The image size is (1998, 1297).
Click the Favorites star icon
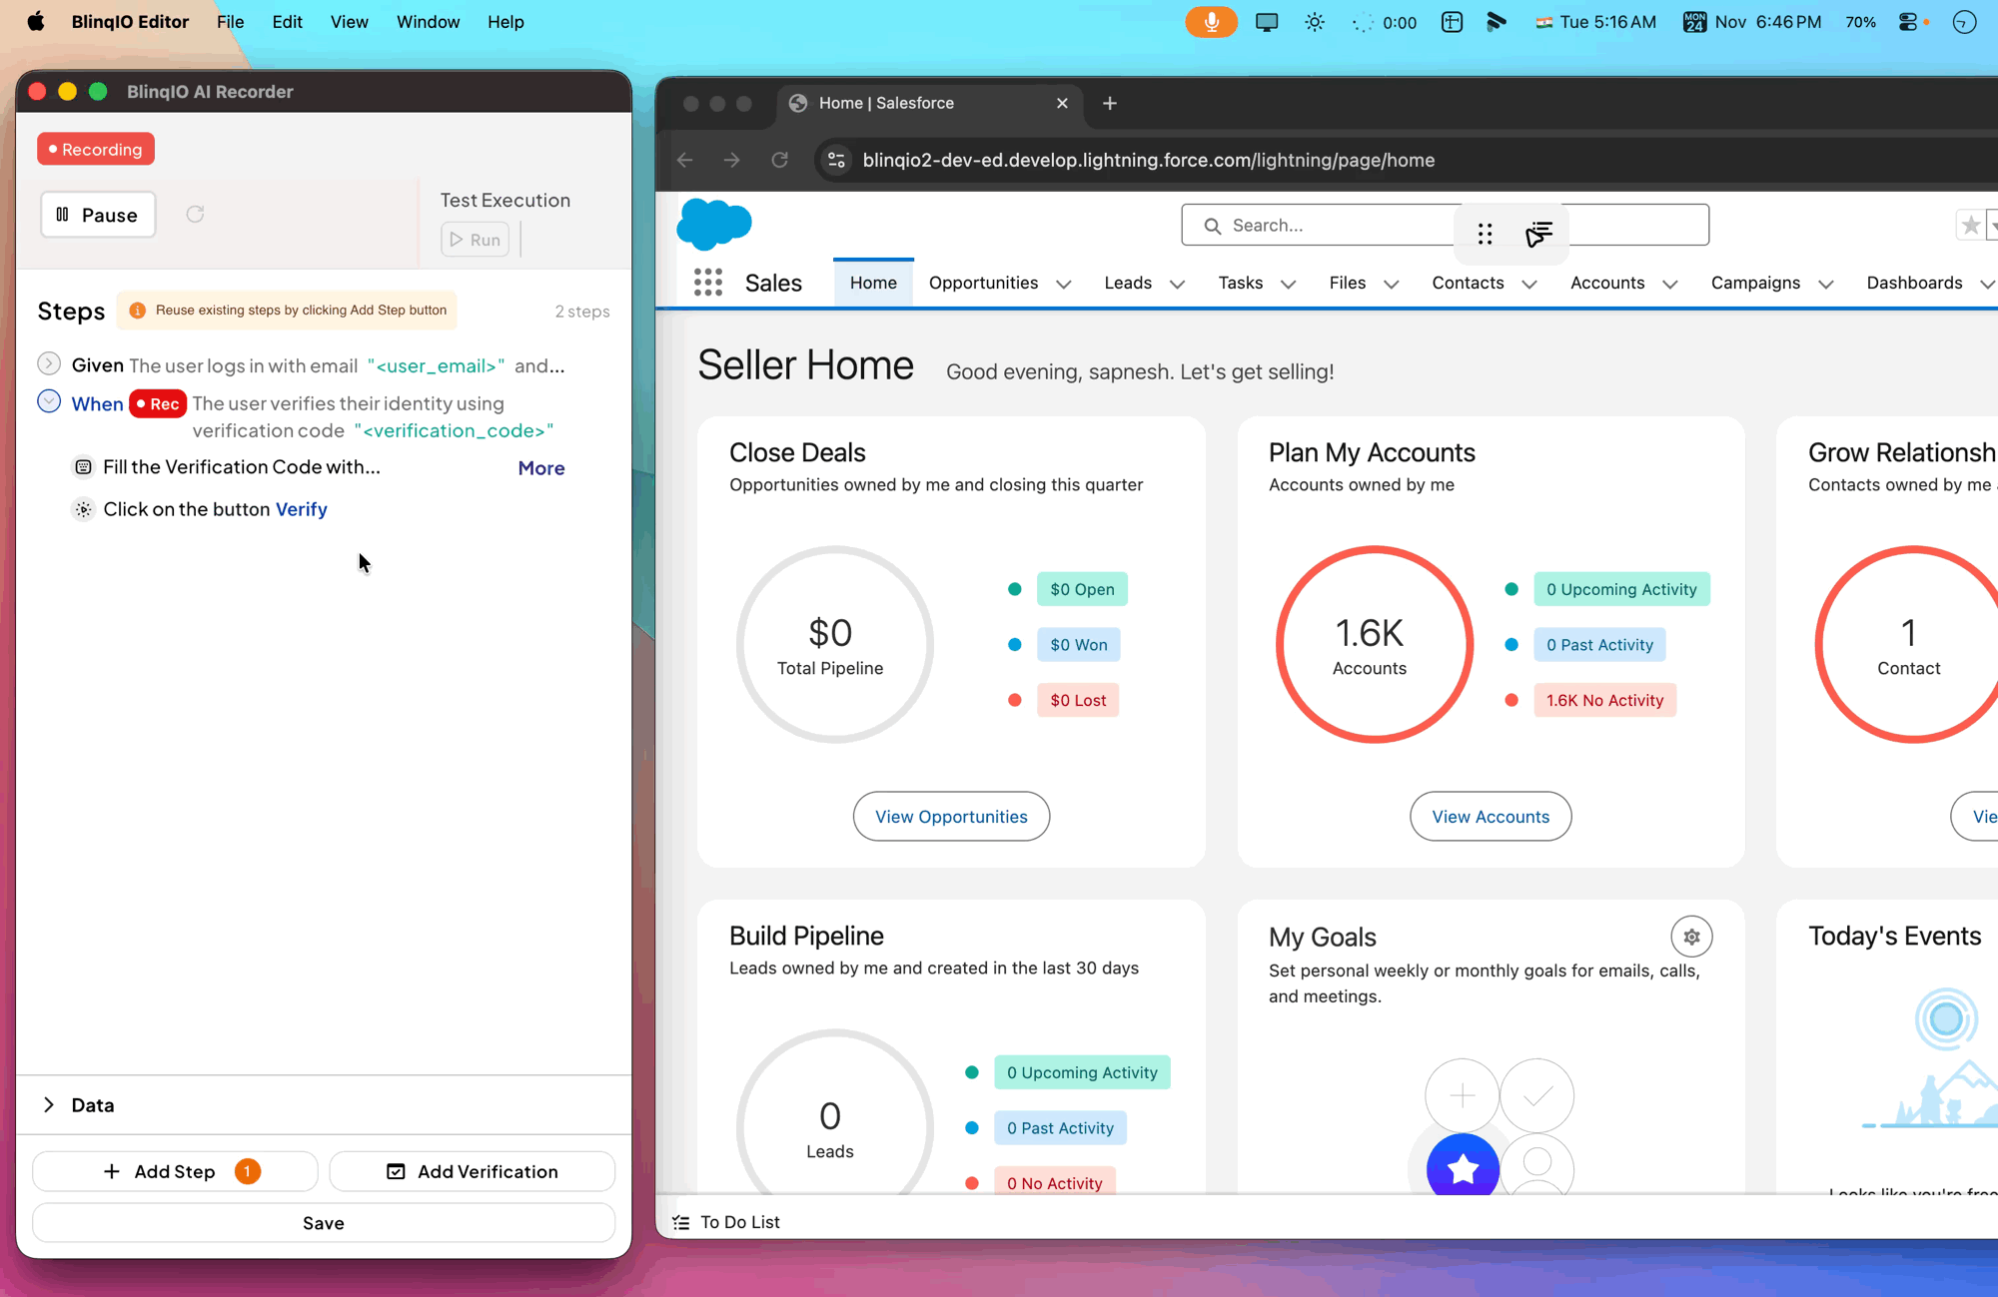click(1970, 226)
